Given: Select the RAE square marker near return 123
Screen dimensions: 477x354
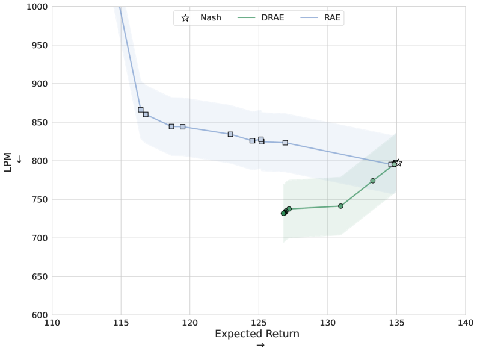Looking at the screenshot, I should (x=230, y=134).
